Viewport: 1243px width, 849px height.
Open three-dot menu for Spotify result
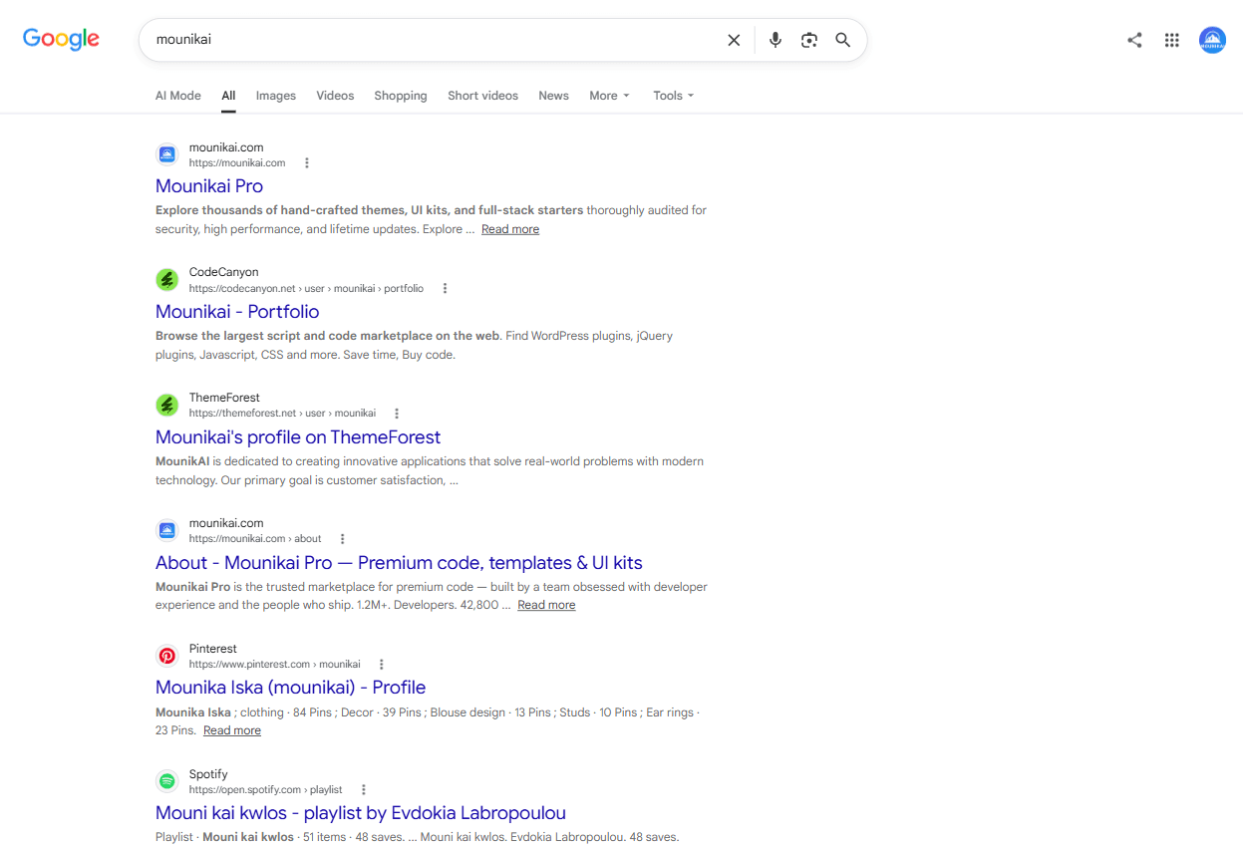[363, 789]
